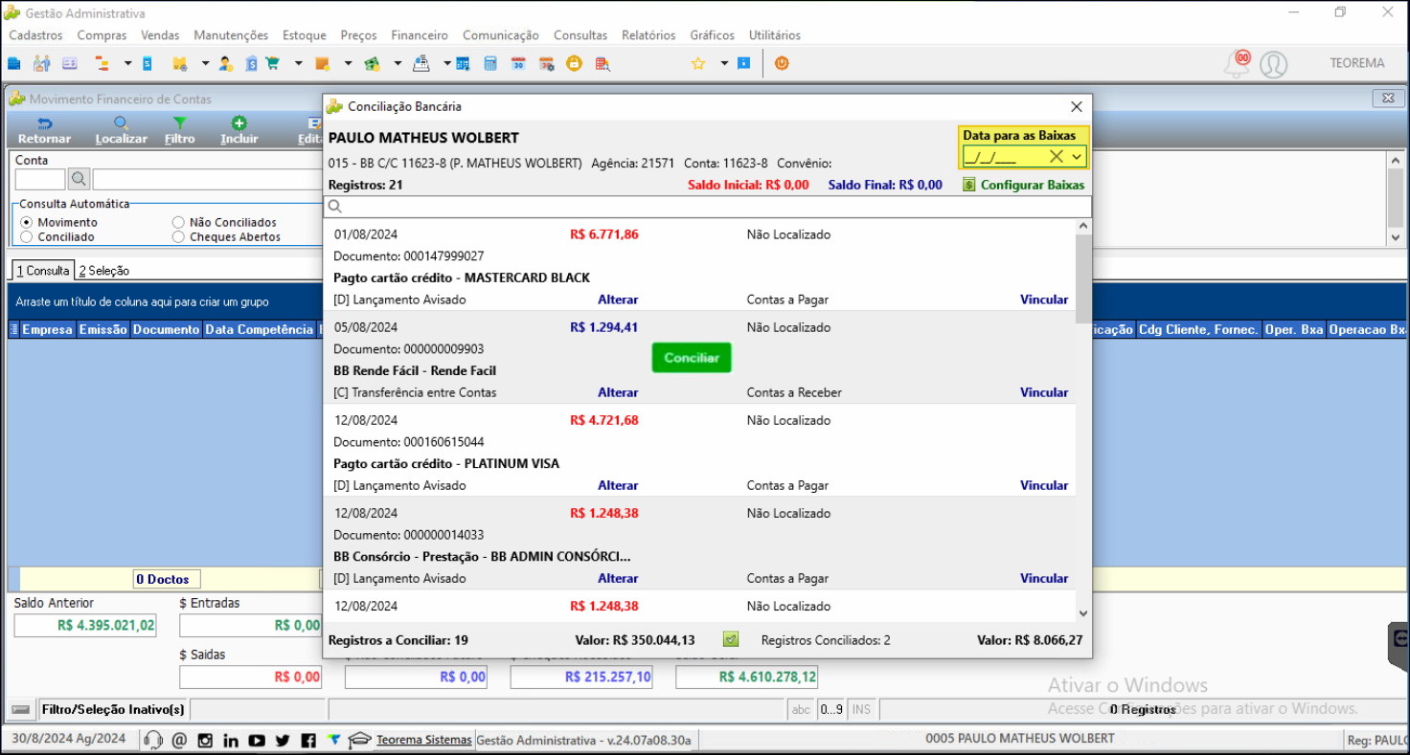Click the orange power/exit toolbar icon
This screenshot has width=1410, height=755.
click(783, 63)
